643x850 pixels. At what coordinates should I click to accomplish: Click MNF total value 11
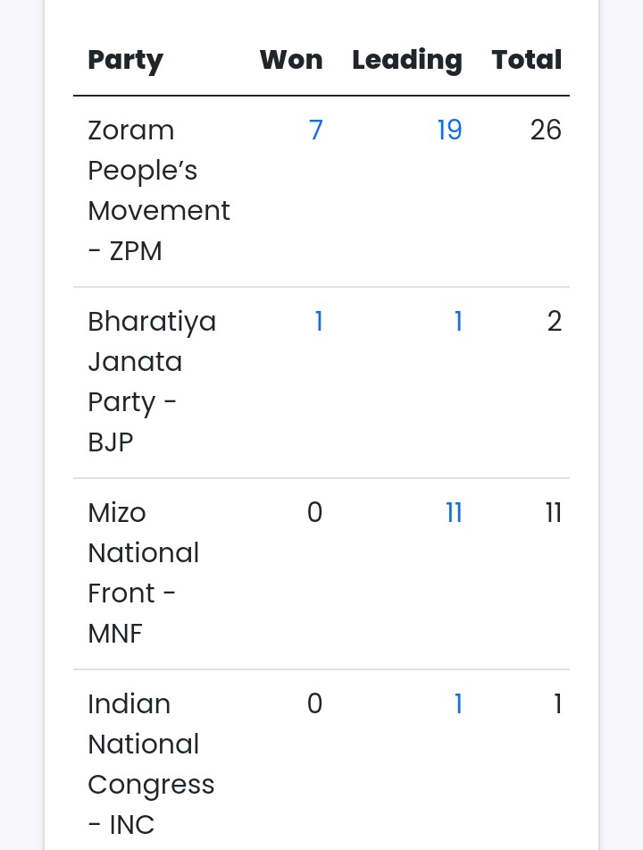[554, 513]
